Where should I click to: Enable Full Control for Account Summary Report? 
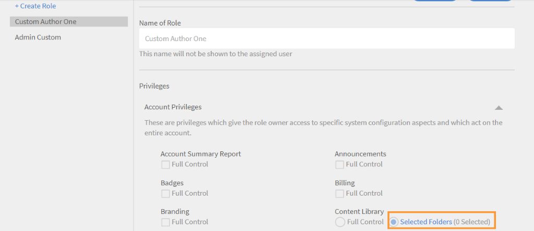click(165, 164)
